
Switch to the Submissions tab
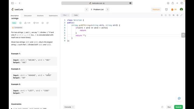[53, 15]
